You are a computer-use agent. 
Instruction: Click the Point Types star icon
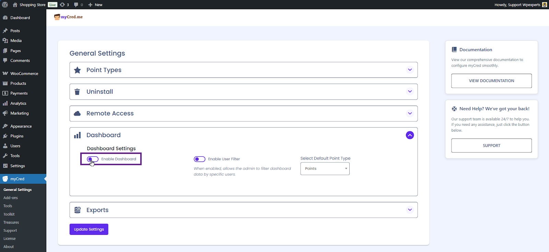(x=78, y=70)
